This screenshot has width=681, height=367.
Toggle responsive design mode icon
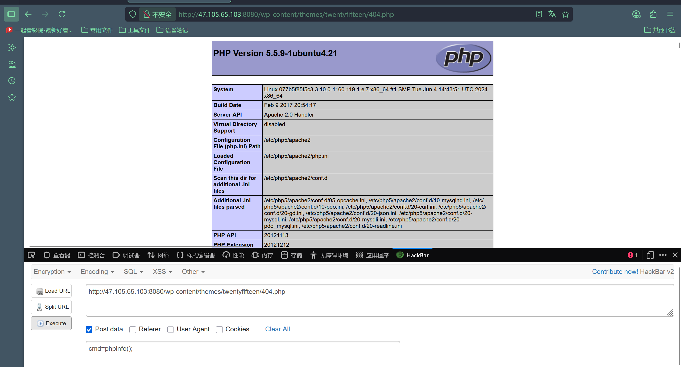coord(650,255)
